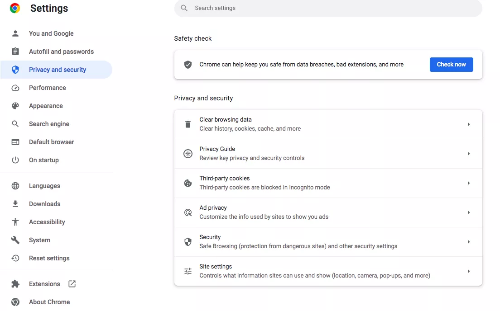
Task: Click the Appearance palette icon
Action: click(x=15, y=106)
